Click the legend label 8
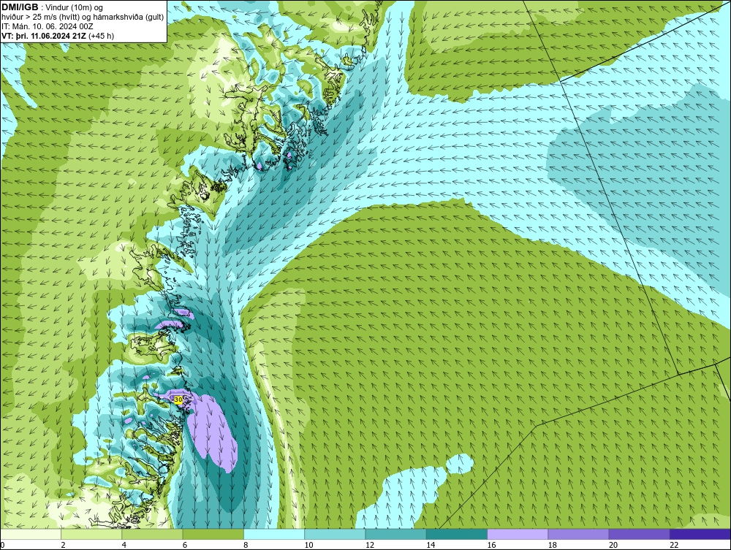The width and height of the screenshot is (731, 550). click(246, 545)
